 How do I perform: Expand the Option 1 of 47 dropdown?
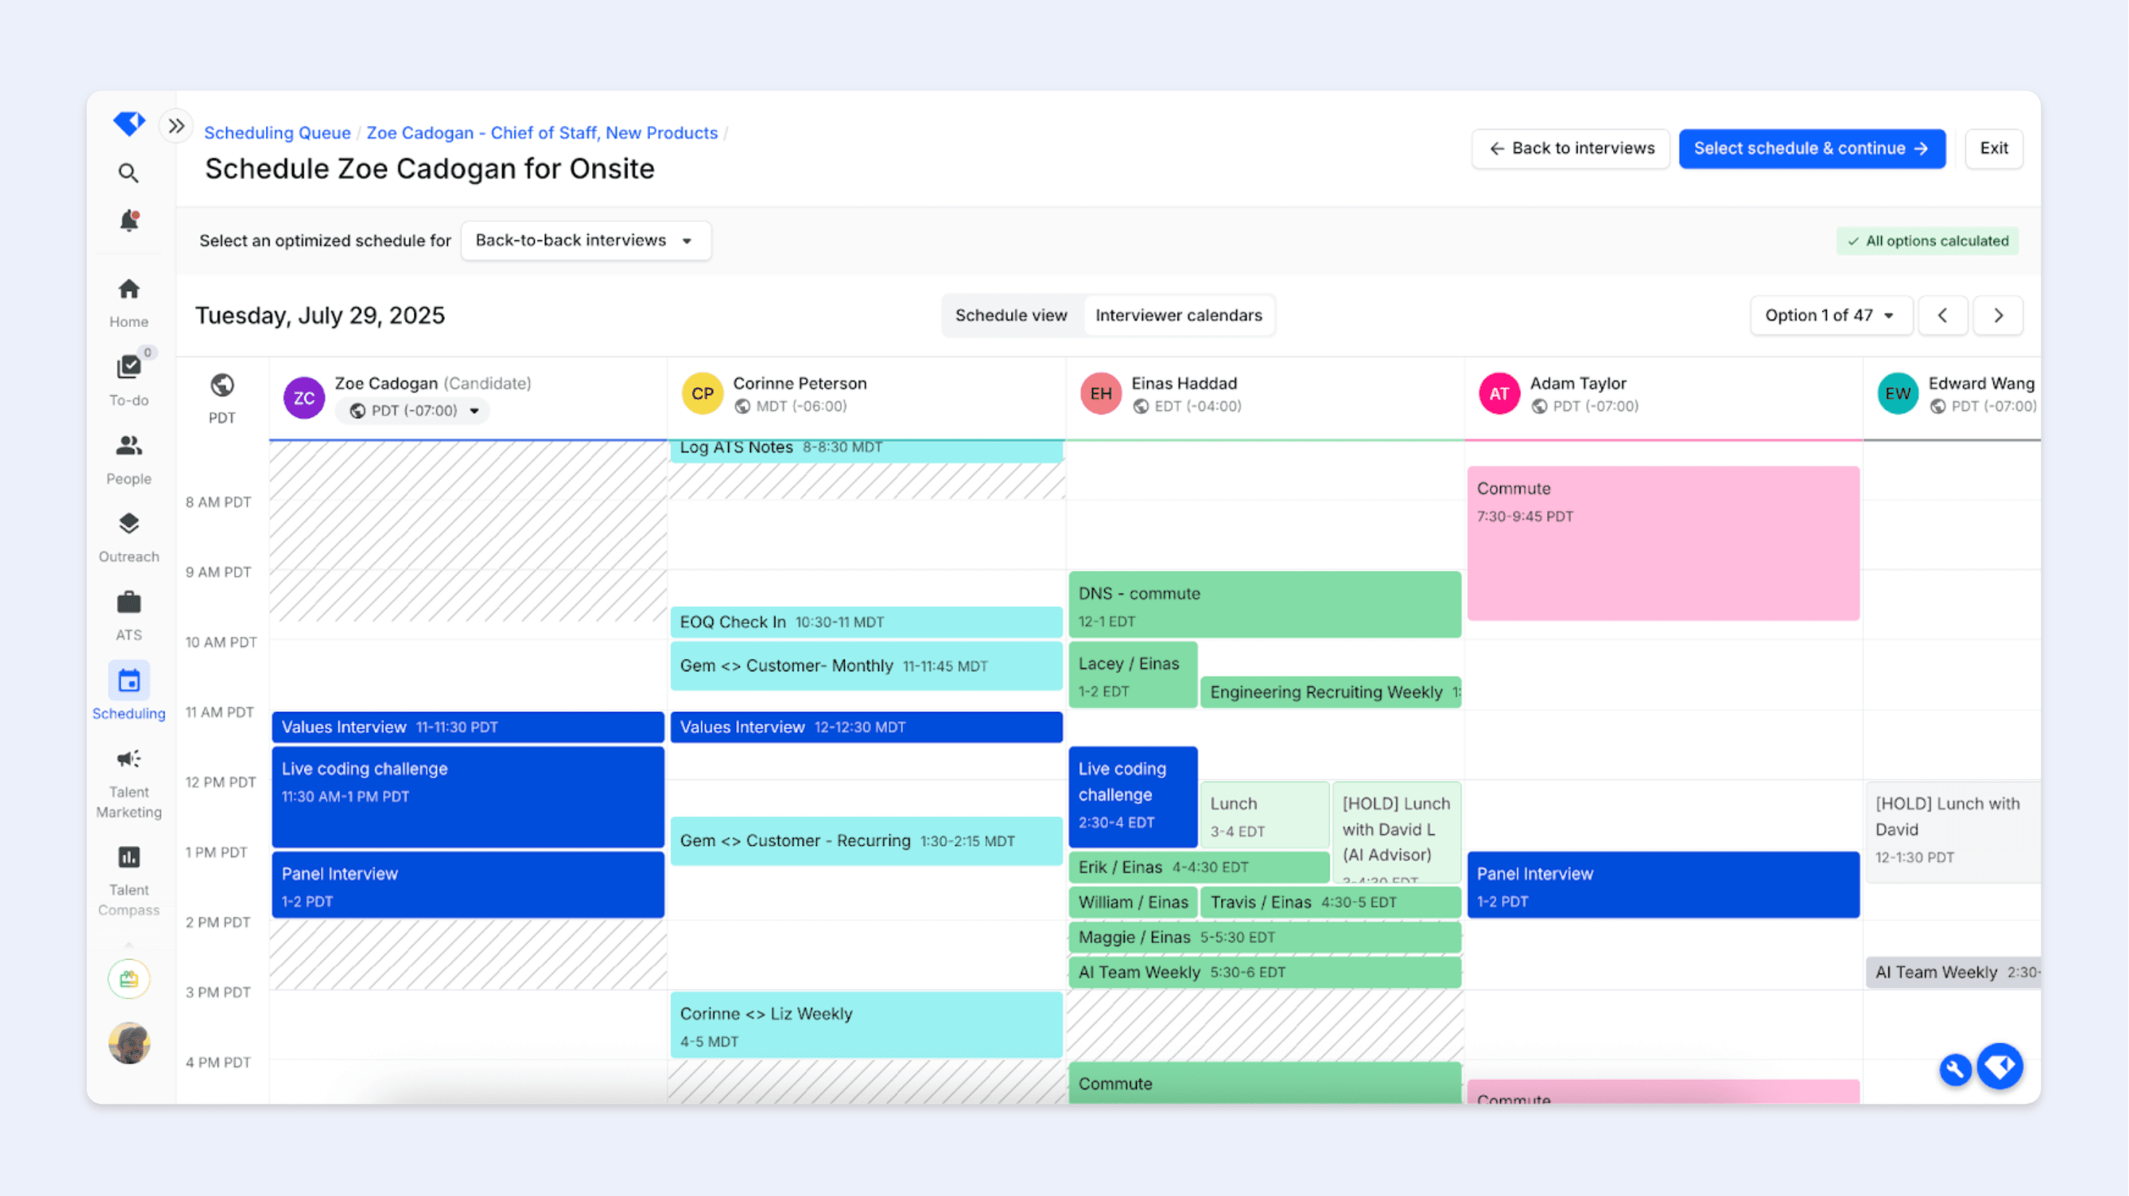tap(1830, 315)
